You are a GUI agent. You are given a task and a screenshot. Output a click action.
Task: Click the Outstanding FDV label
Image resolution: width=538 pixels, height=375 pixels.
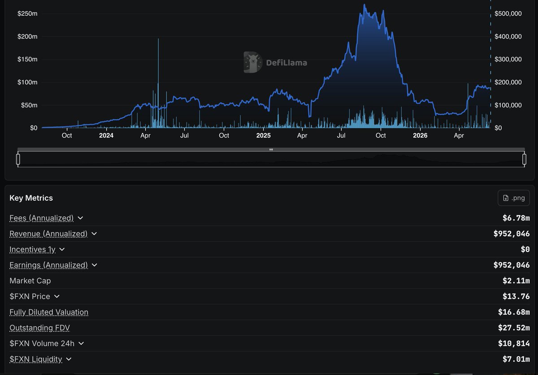pos(39,328)
